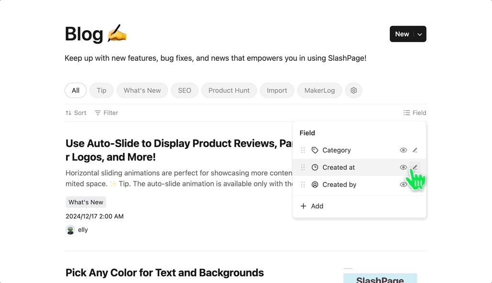Image resolution: width=492 pixels, height=283 pixels.
Task: Open the SlashPage post thumbnail image
Action: click(x=380, y=277)
